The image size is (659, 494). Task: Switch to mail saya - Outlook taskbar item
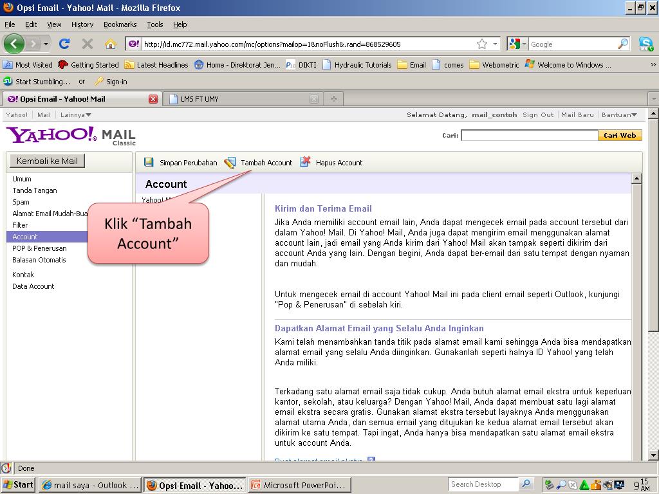[90, 485]
